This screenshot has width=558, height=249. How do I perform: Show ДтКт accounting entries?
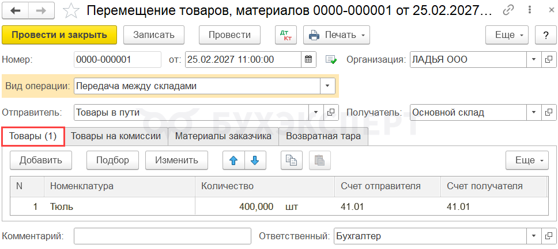pyautogui.click(x=286, y=35)
